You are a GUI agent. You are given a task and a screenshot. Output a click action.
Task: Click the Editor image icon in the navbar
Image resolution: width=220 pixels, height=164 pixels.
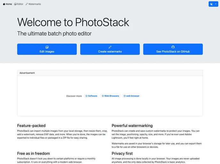(x=15, y=4)
